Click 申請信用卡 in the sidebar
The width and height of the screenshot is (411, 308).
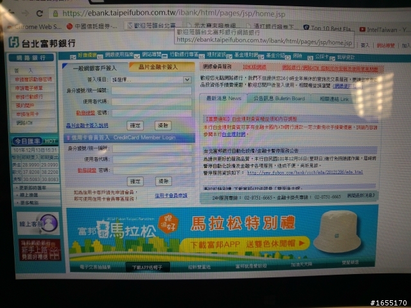(28, 114)
